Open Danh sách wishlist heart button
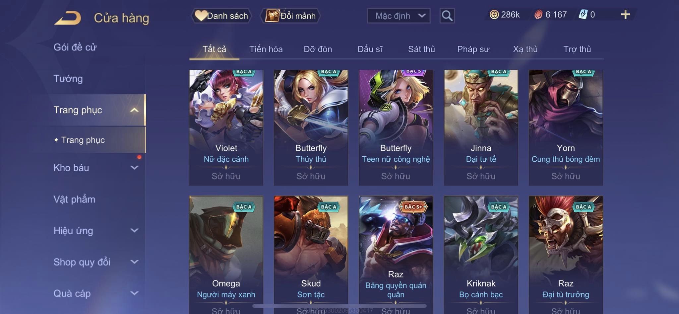Viewport: 679px width, 314px height. (221, 16)
